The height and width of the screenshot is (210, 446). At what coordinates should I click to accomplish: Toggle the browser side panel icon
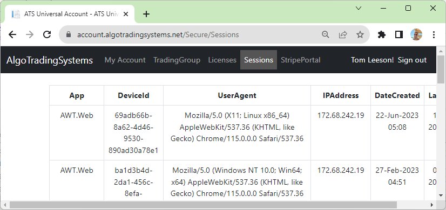tap(399, 34)
